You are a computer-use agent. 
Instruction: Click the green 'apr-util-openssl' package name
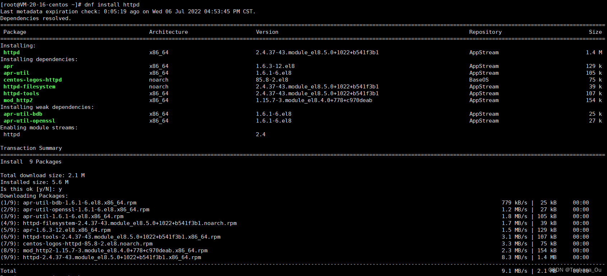tap(29, 121)
